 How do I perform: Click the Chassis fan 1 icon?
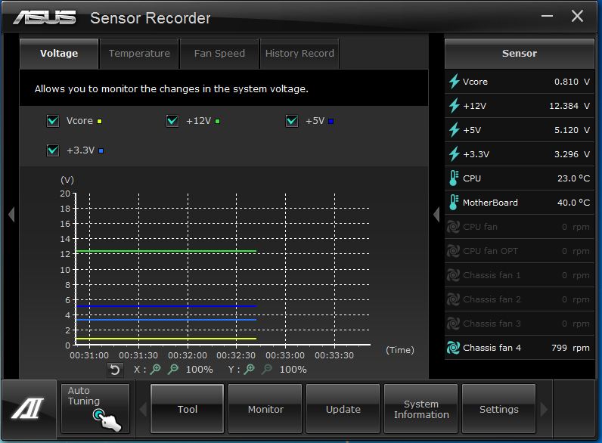pyautogui.click(x=454, y=275)
